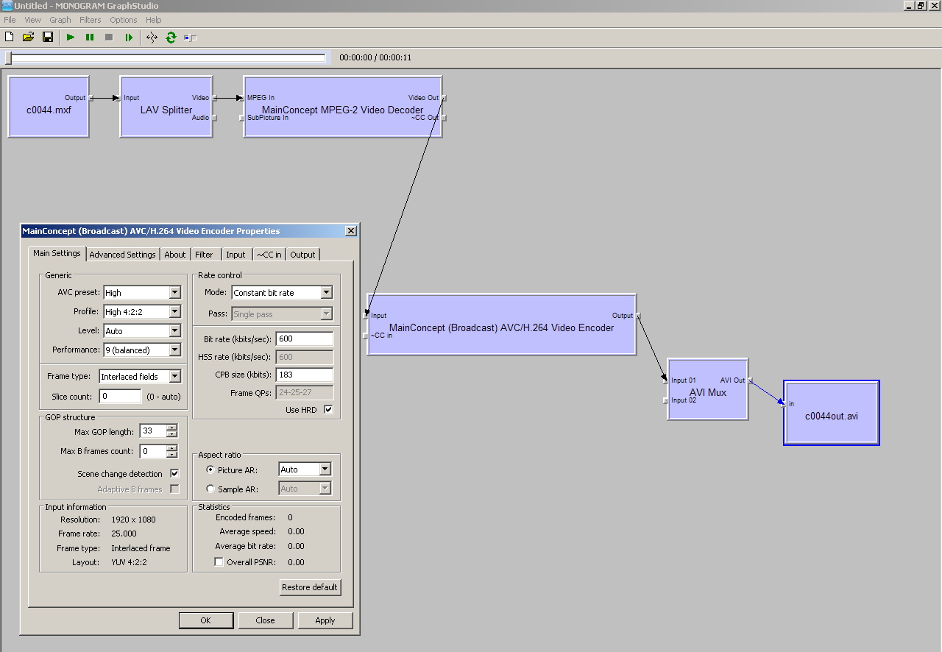Click the green refresh arrows icon

pos(171,37)
